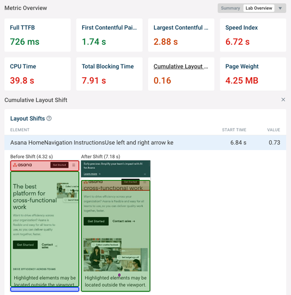The height and width of the screenshot is (295, 291).
Task: Click the START TIME column header
Action: tap(234, 130)
